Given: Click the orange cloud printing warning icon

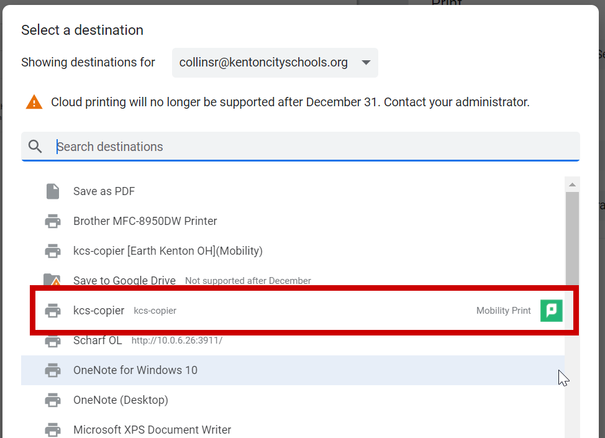Looking at the screenshot, I should pos(34,103).
